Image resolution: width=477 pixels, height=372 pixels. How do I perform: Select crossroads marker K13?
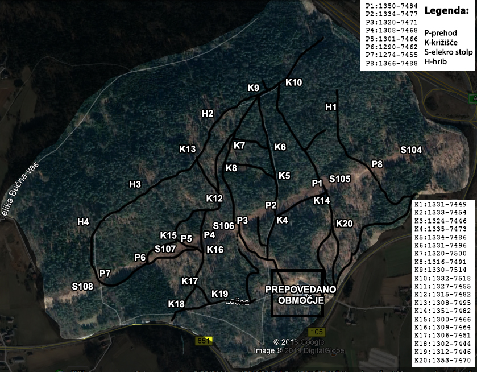[187, 149]
